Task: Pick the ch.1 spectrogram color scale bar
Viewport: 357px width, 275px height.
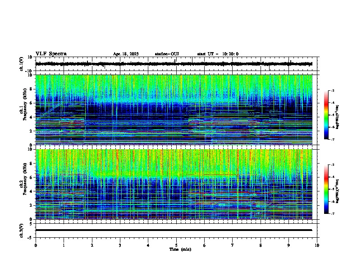Action: (326, 115)
